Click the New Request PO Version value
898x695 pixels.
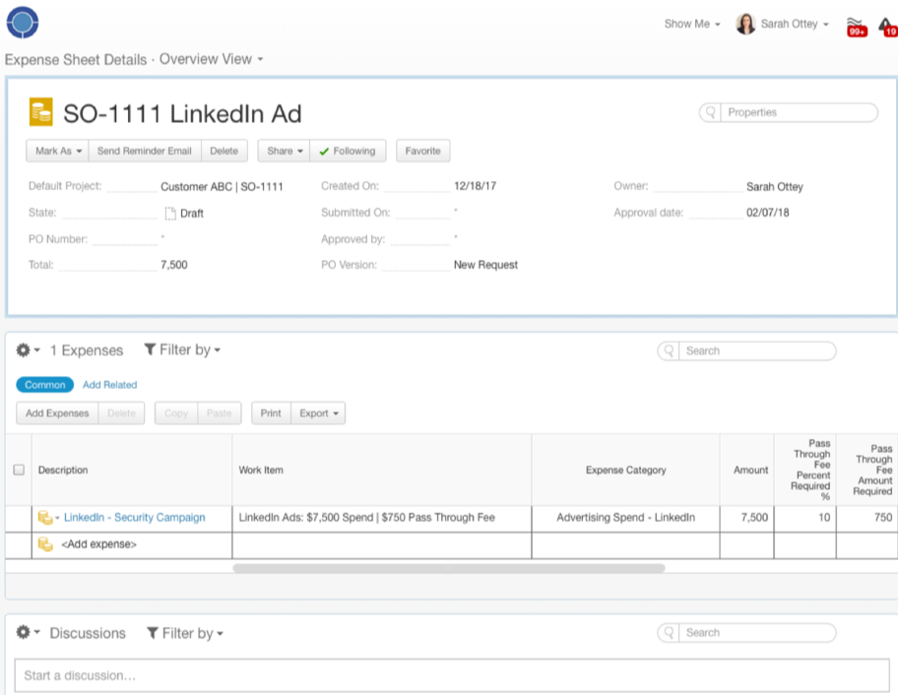[x=485, y=265]
